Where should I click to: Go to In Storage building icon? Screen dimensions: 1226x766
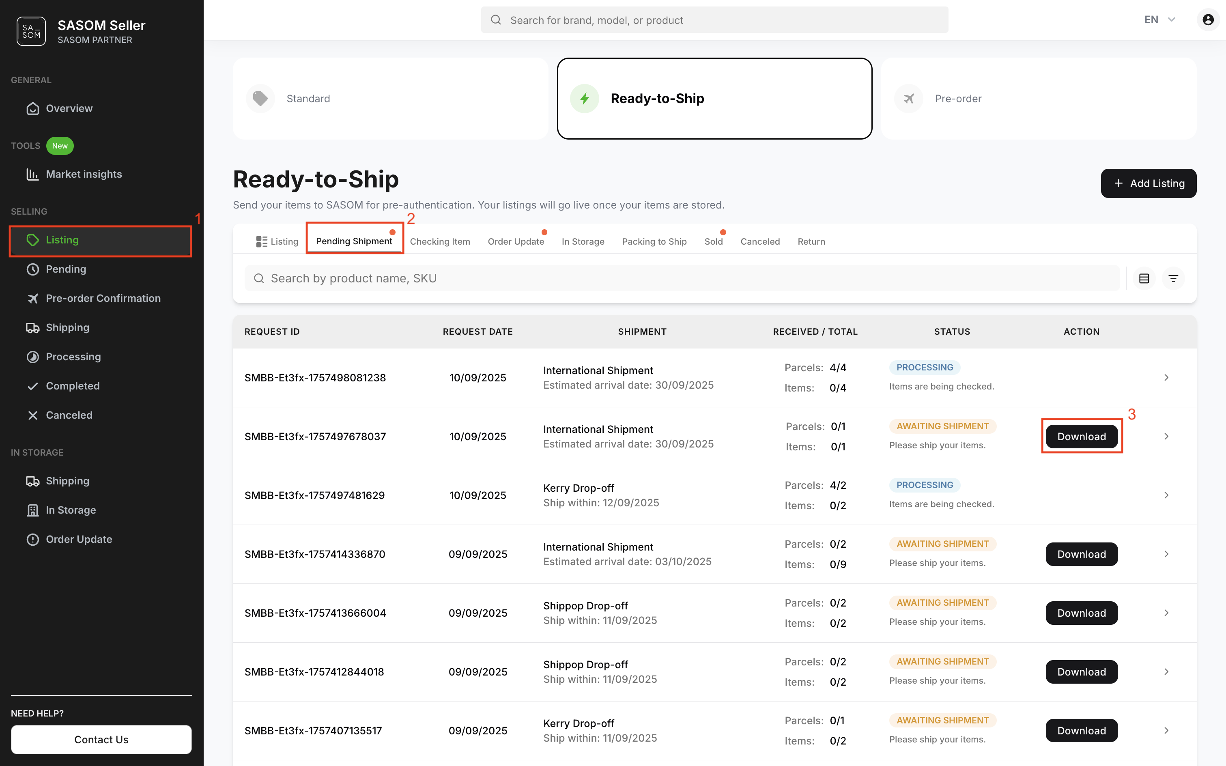(32, 510)
